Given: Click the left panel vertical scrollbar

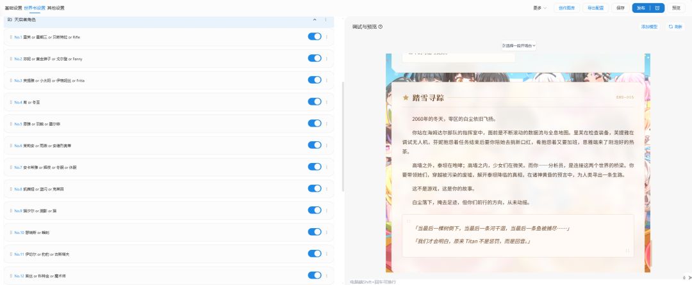Looking at the screenshot, I should [343, 136].
